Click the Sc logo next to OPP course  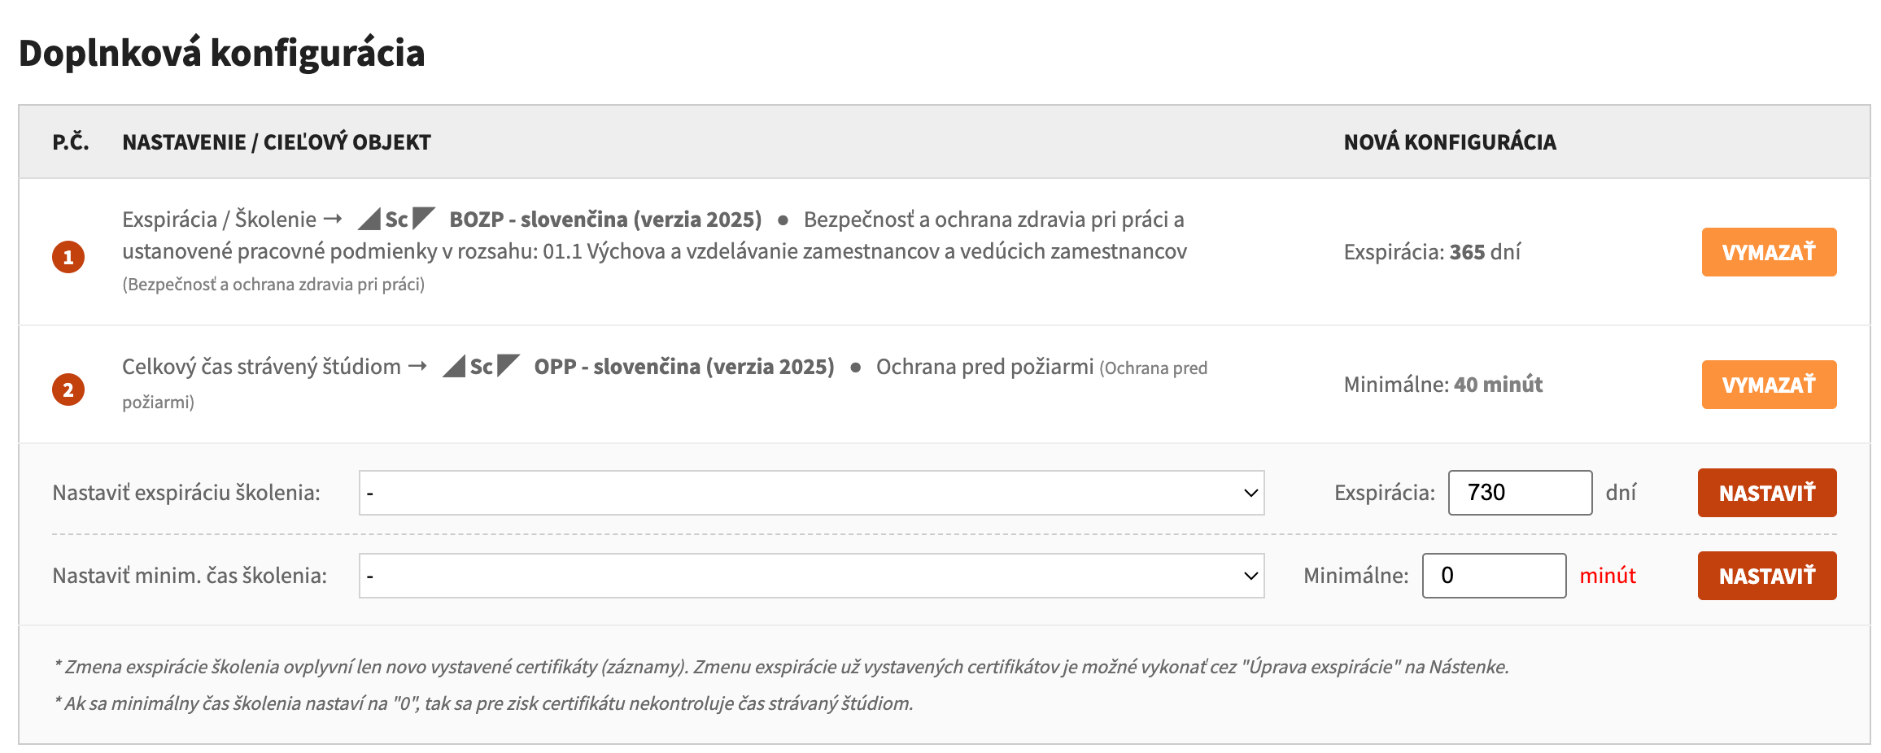pyautogui.click(x=482, y=366)
